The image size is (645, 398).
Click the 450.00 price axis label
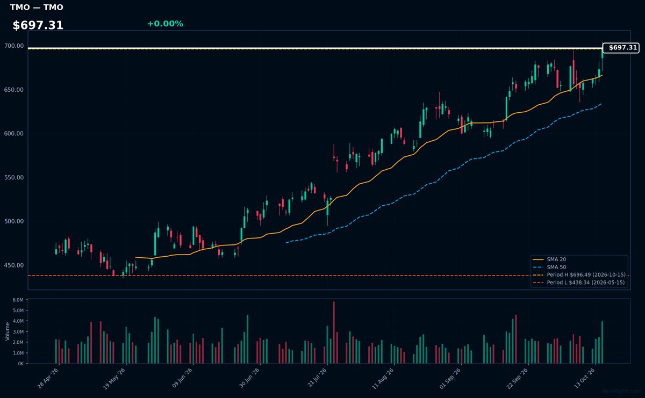pyautogui.click(x=15, y=265)
